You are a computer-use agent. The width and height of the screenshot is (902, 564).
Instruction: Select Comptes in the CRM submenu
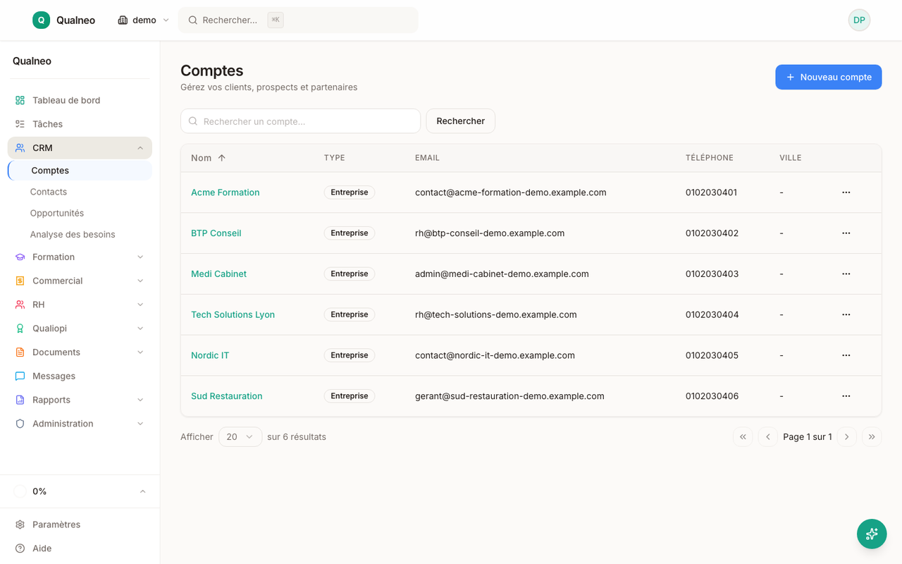coord(80,171)
